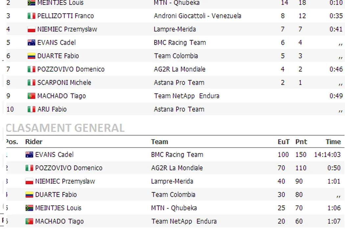Open AG2R La Mondiale in general classification
The width and height of the screenshot is (345, 230).
177,168
